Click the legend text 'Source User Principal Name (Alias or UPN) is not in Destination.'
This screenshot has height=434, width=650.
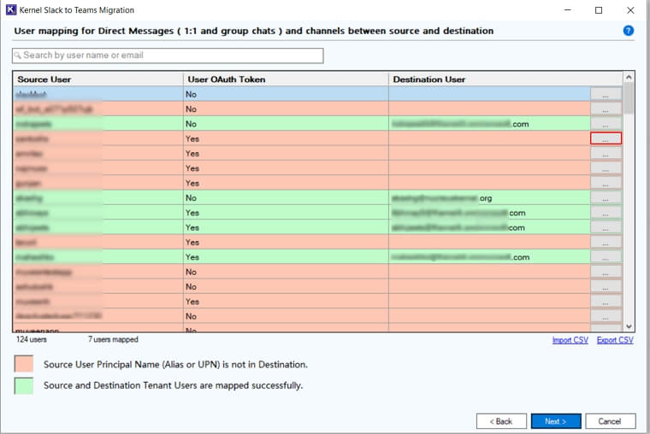pyautogui.click(x=176, y=365)
